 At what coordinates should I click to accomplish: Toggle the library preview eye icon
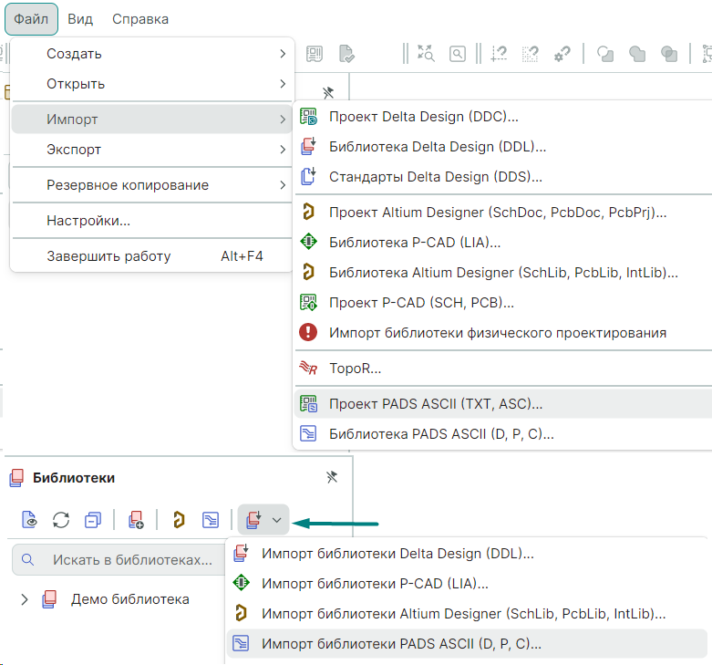30,520
